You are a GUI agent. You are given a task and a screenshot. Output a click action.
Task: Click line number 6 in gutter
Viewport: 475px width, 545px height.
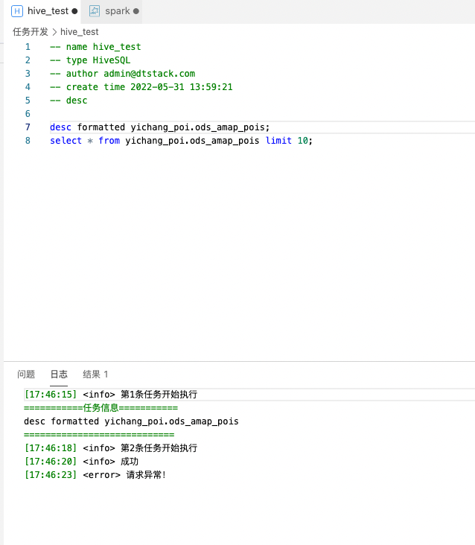pyautogui.click(x=28, y=114)
